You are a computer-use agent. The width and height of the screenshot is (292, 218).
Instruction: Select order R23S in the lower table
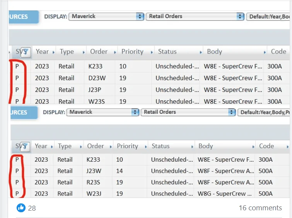(x=93, y=183)
